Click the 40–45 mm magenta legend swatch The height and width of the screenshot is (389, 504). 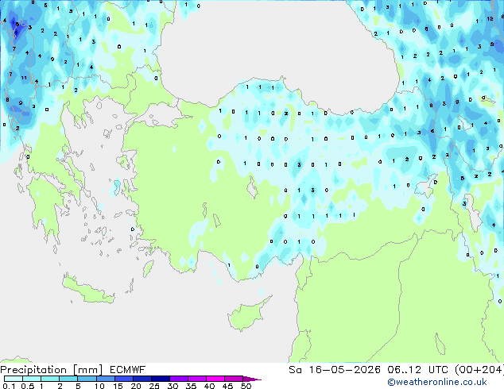coord(215,379)
